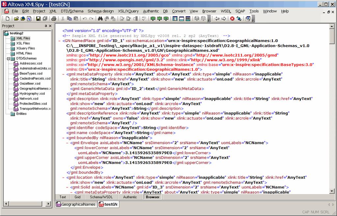Image resolution: width=337 pixels, height=216 pixels.
Task: Save the file with the floppy icon
Action: pos(38,19)
